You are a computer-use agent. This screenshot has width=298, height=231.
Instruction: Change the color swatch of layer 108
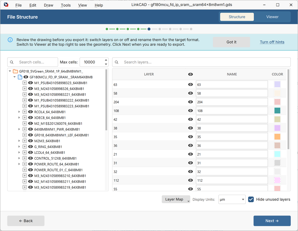[277, 111]
